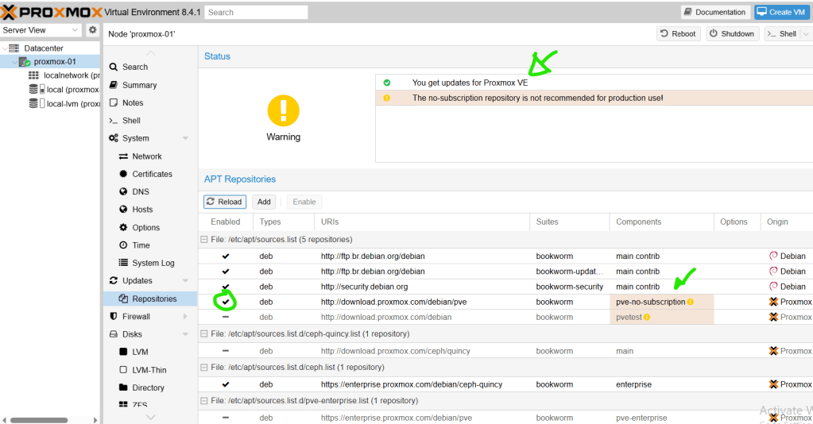813x424 pixels.
Task: Click the Create VM button
Action: (783, 12)
